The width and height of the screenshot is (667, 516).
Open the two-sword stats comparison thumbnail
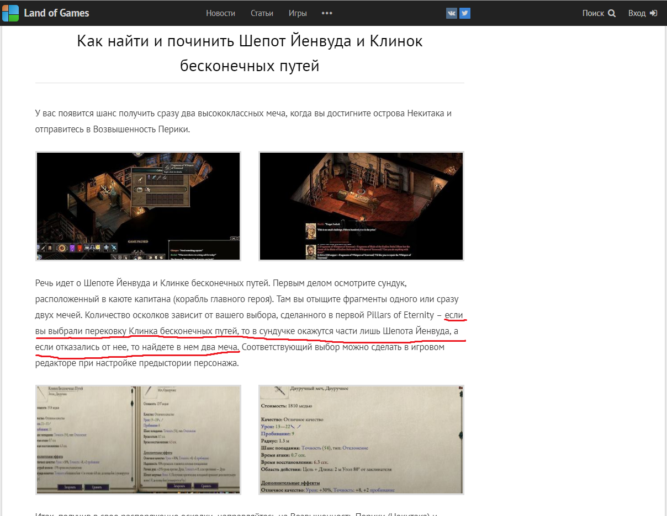tap(138, 439)
